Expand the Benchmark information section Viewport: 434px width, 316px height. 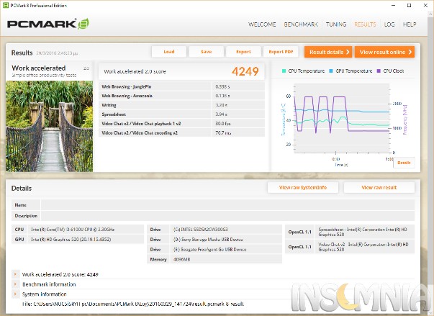click(16, 284)
